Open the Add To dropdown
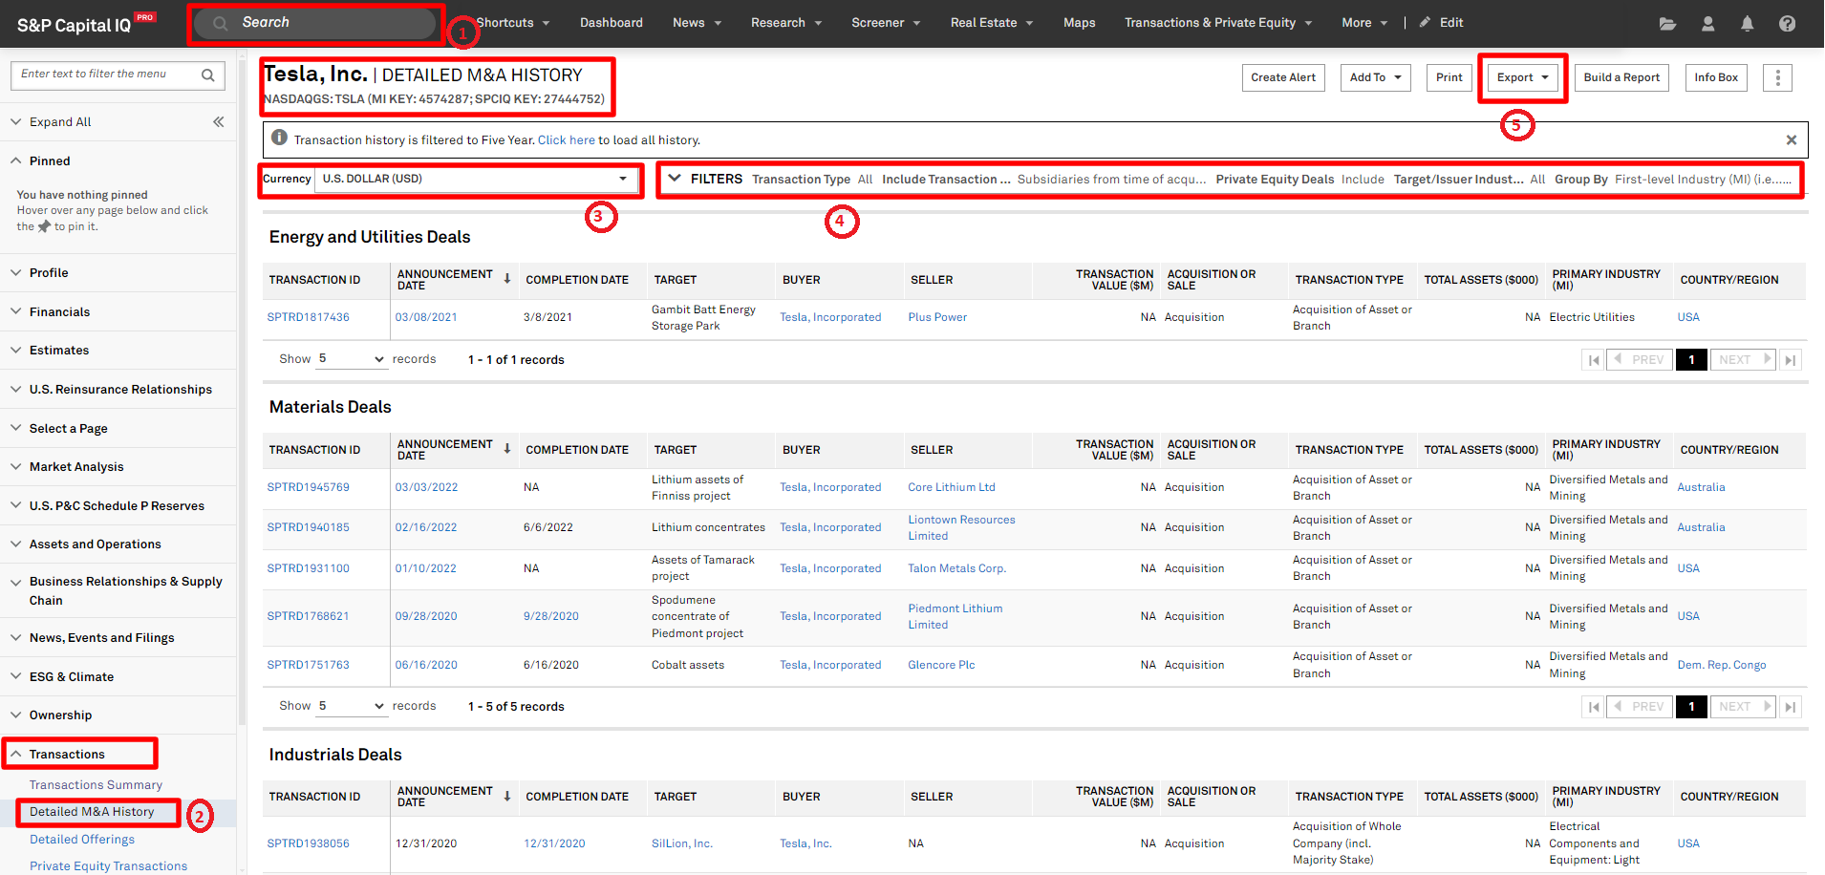The width and height of the screenshot is (1825, 875). coord(1375,77)
